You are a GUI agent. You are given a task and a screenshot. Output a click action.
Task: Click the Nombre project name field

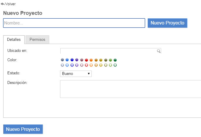tap(74, 23)
